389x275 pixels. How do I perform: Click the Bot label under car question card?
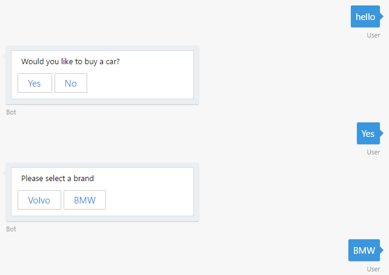(x=11, y=112)
